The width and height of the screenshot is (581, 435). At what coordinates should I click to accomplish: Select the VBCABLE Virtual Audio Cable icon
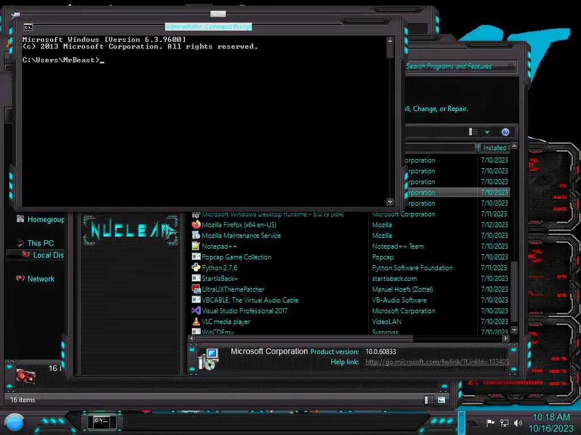point(196,300)
